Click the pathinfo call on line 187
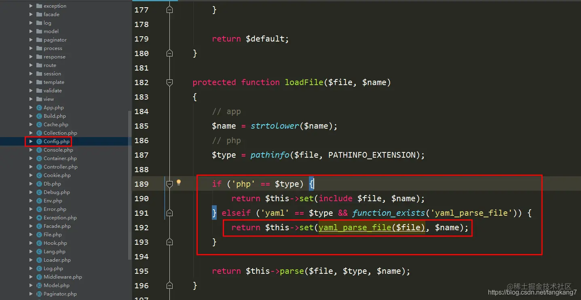The width and height of the screenshot is (581, 300). coord(270,155)
